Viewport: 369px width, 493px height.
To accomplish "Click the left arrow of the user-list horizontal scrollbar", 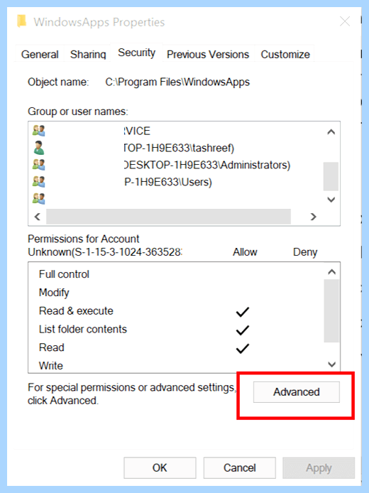I will click(38, 217).
